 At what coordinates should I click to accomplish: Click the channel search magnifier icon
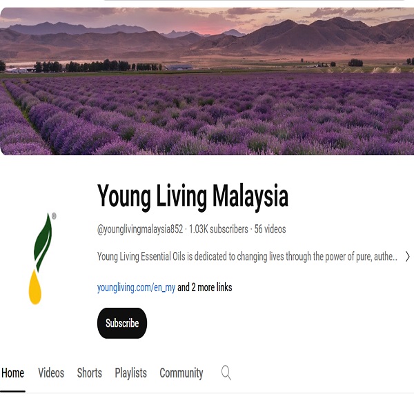[226, 373]
